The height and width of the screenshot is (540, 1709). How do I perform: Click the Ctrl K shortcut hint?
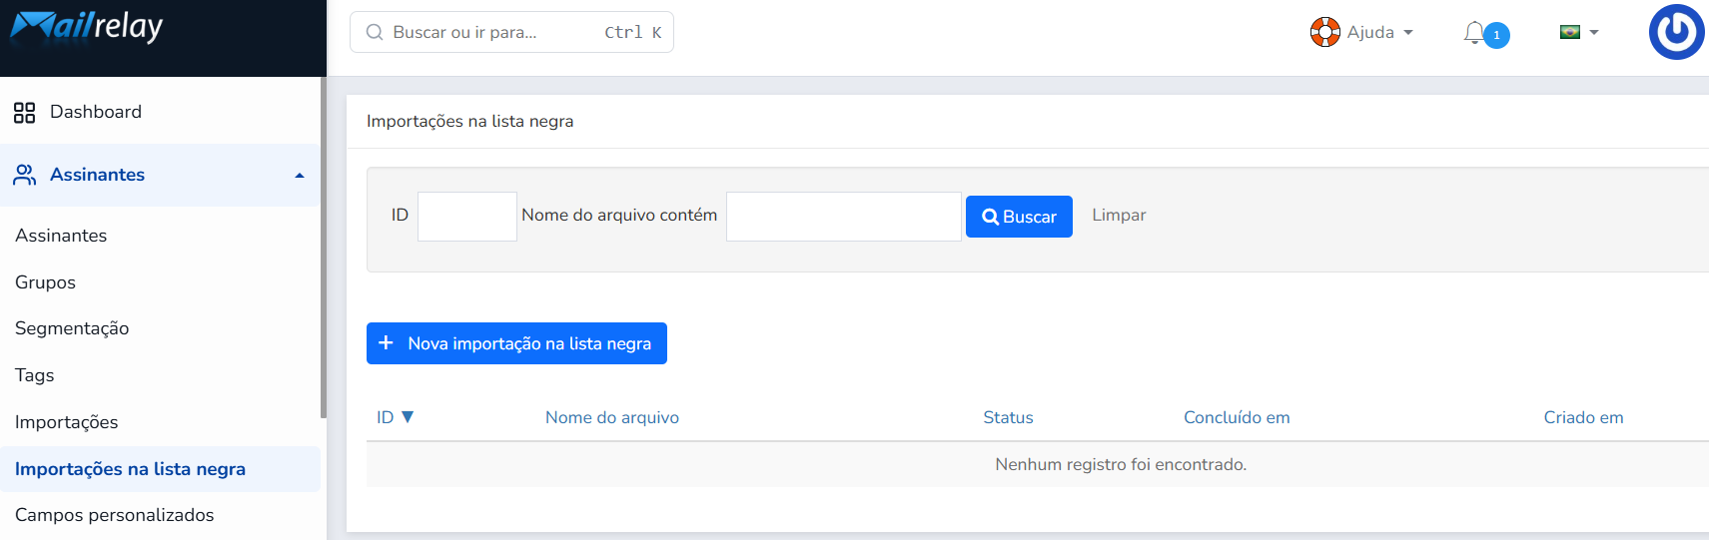pos(633,32)
